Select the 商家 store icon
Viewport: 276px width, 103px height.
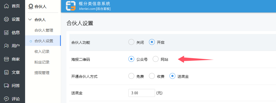(6, 59)
